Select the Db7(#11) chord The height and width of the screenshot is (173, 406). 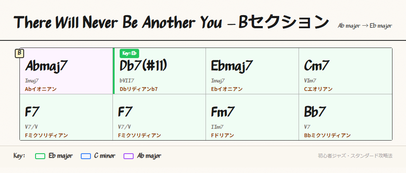tap(143, 66)
